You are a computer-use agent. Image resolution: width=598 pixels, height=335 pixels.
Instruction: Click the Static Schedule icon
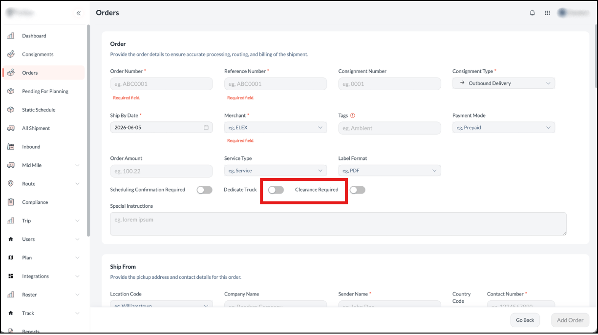pyautogui.click(x=11, y=110)
